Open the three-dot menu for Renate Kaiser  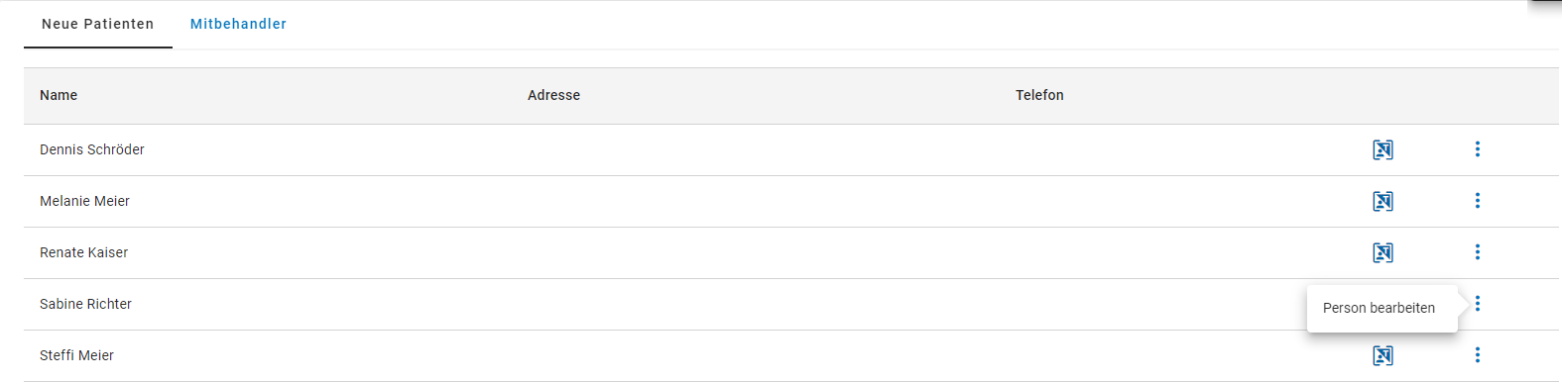pos(1477,252)
